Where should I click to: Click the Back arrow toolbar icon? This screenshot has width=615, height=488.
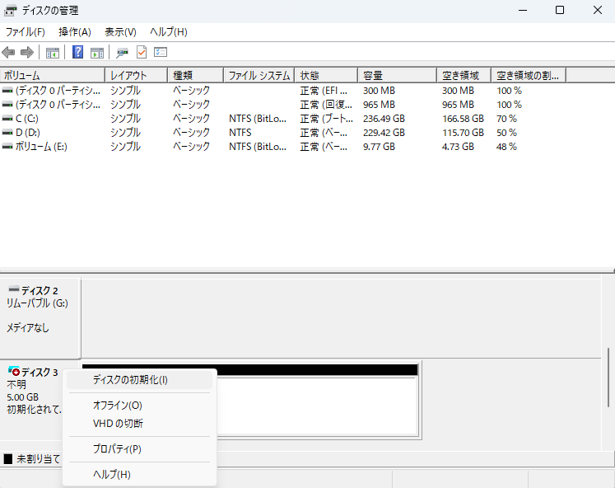pos(8,52)
